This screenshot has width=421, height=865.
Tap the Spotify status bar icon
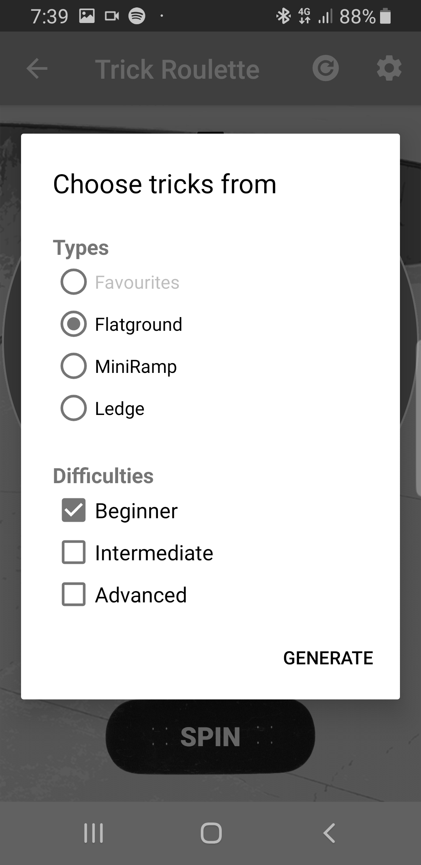137,16
